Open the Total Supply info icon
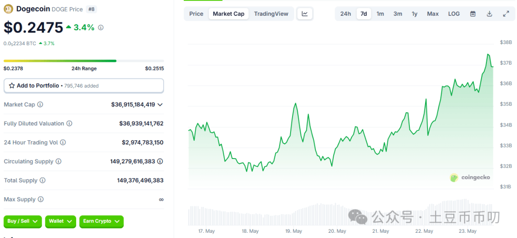517x238 pixels. pyautogui.click(x=43, y=181)
